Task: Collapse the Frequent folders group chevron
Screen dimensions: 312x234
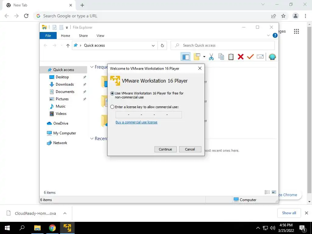Action: point(92,67)
